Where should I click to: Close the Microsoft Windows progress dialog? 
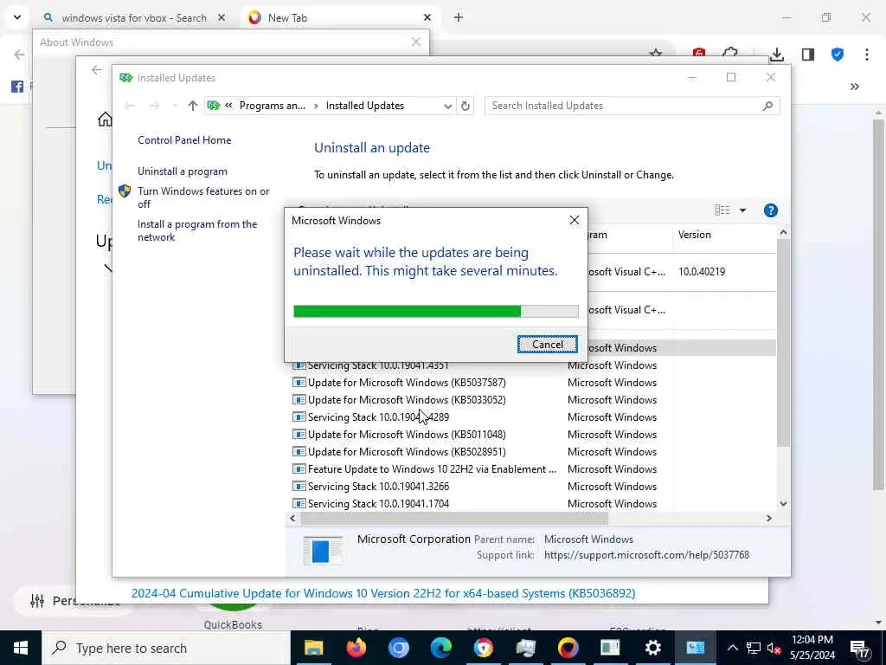click(x=575, y=221)
